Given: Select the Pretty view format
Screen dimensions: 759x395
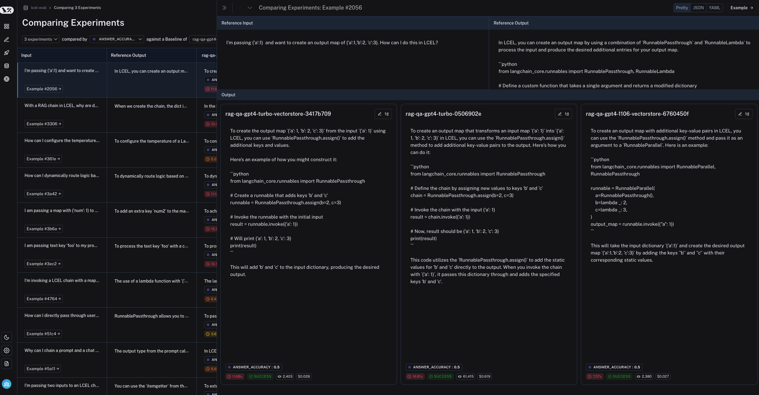Looking at the screenshot, I should point(682,8).
